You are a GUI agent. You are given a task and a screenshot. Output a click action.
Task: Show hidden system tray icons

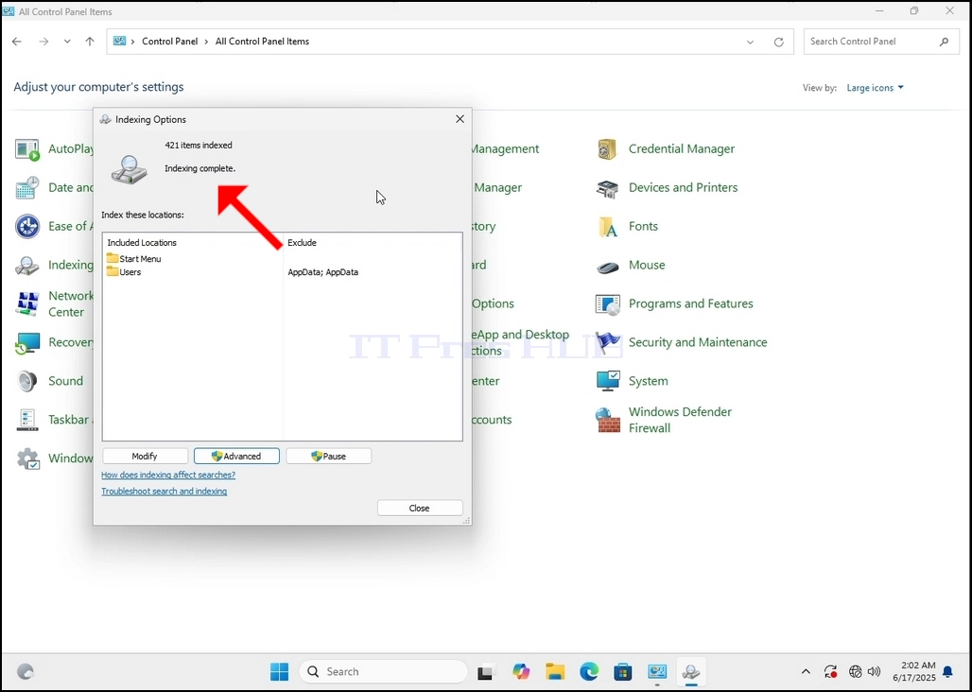point(806,671)
